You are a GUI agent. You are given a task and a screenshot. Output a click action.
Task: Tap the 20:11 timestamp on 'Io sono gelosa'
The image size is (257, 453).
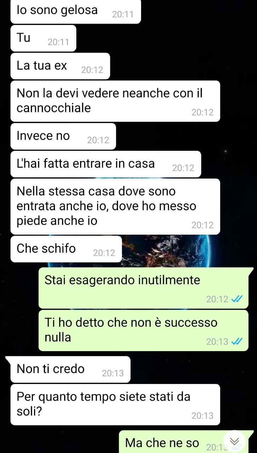123,15
